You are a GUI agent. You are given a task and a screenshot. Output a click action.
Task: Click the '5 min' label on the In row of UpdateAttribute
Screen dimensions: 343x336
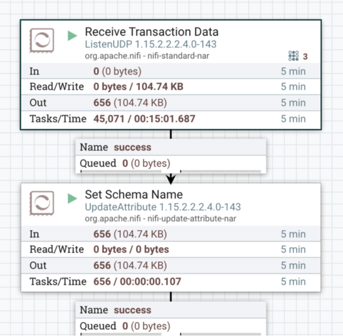coord(293,234)
